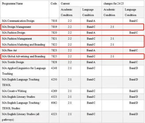Click code 7823 for MA Fine Art

[54, 50]
